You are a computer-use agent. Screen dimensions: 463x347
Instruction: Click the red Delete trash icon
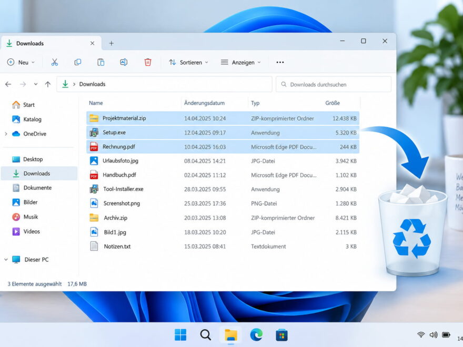[x=148, y=62]
